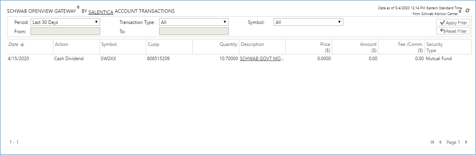Sort by Symbol column header
Screen dimensions: 476x155
[x=109, y=44]
